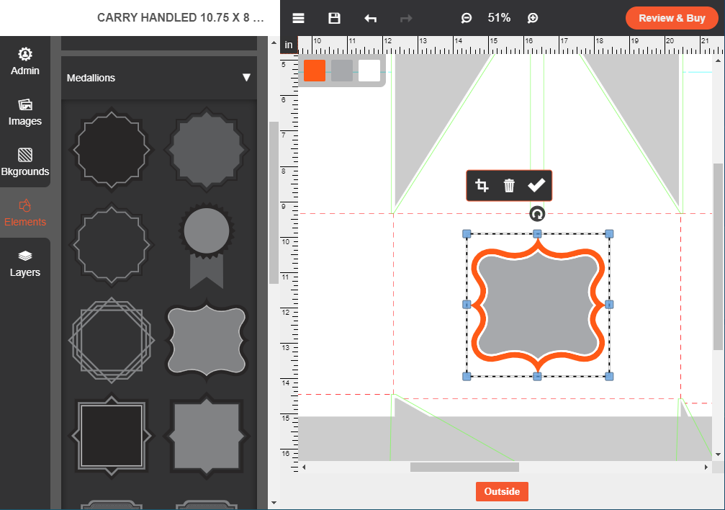
Task: Confirm the edit with the checkmark icon
Action: [536, 186]
